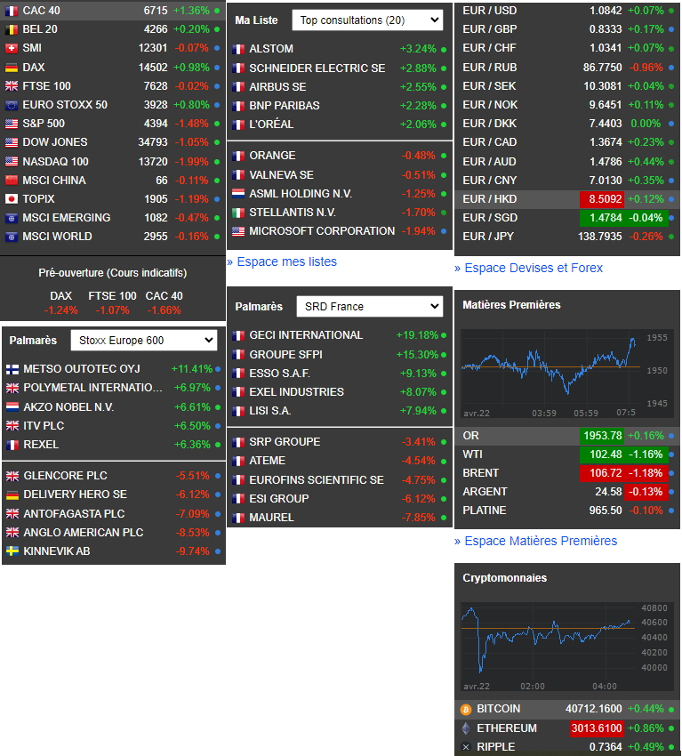Click the Netherlands flag beside AKZO NOBEL N.V.
The image size is (682, 756).
12,407
